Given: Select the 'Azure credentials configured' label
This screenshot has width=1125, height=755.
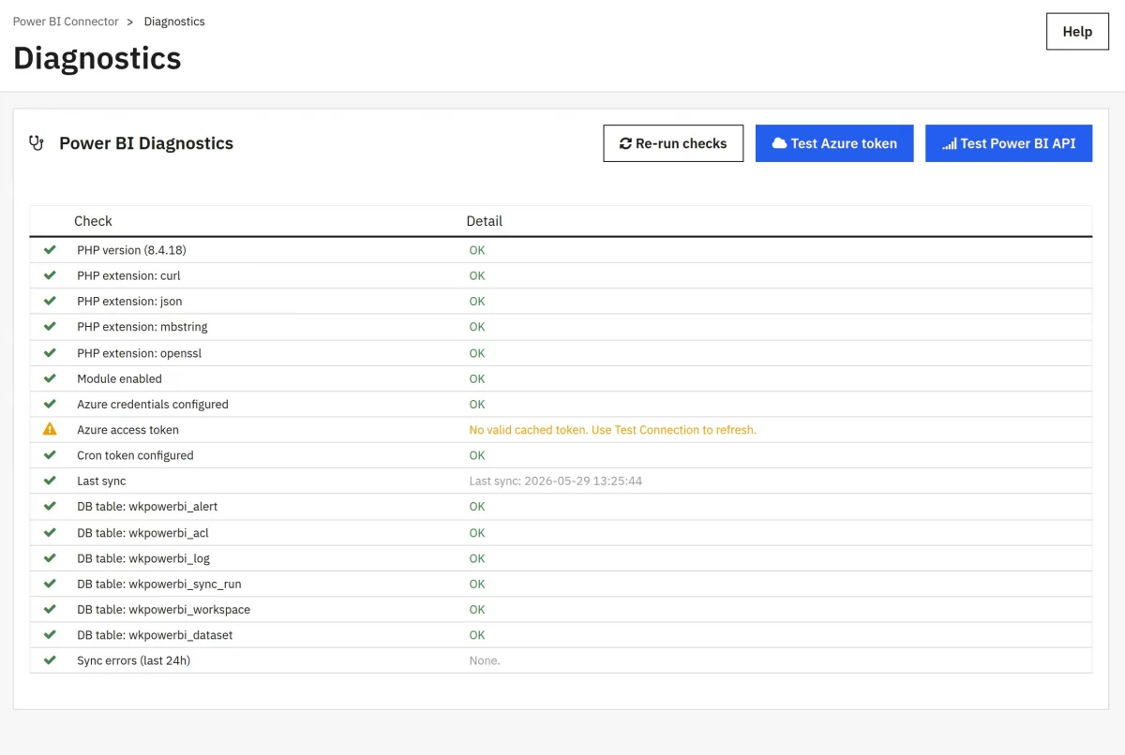Looking at the screenshot, I should (x=153, y=404).
